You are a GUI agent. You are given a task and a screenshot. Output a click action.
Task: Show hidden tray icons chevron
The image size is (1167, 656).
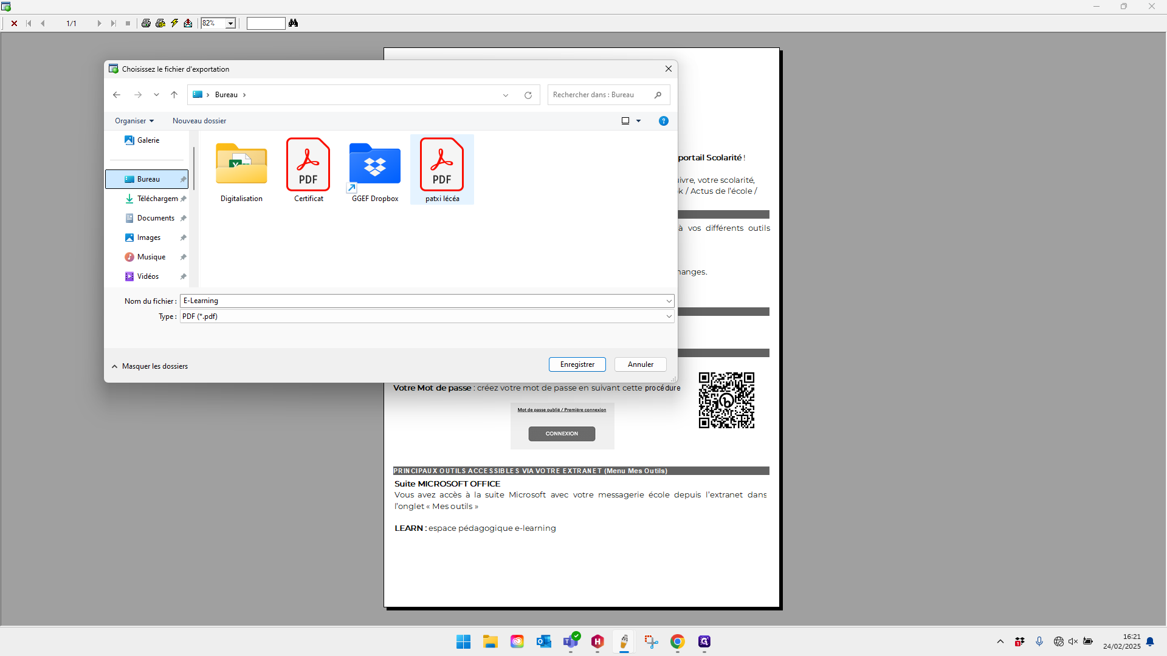coord(1000,641)
